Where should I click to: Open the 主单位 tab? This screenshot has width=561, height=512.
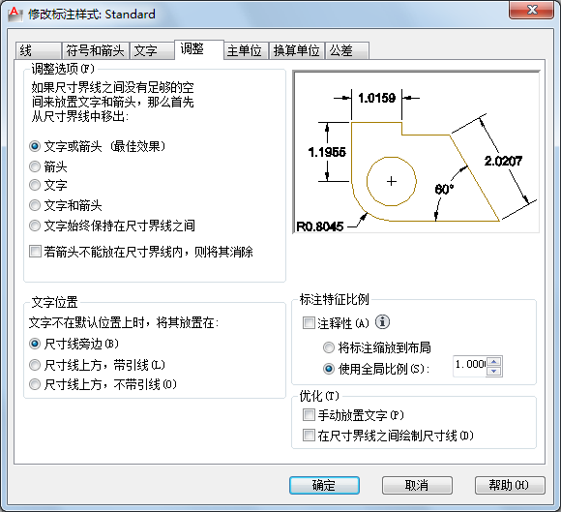point(246,50)
